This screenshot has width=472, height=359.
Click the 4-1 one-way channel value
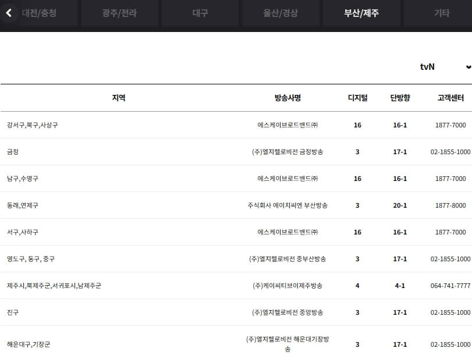[x=400, y=286]
